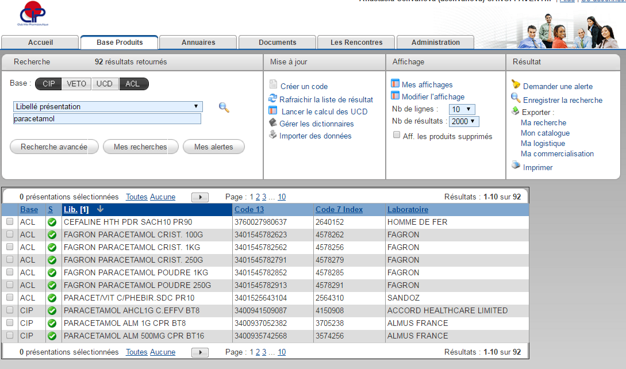Toggle the ACL base filter
Viewport: 626px width, 369px height.
pos(133,84)
